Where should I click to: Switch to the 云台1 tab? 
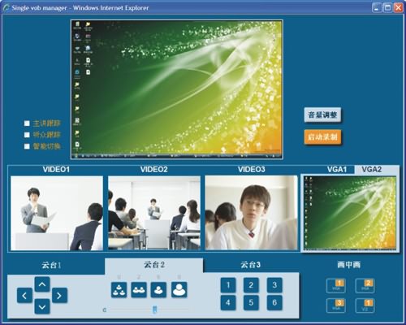(x=51, y=265)
